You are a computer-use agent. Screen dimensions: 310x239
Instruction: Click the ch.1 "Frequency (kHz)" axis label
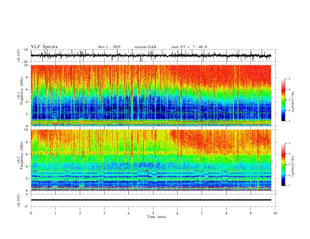tap(22, 91)
